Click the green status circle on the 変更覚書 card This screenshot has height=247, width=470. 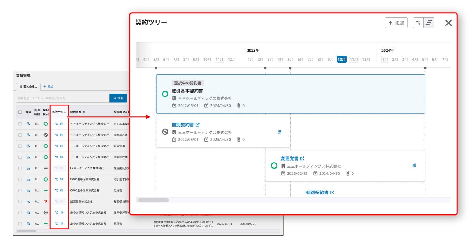274,166
